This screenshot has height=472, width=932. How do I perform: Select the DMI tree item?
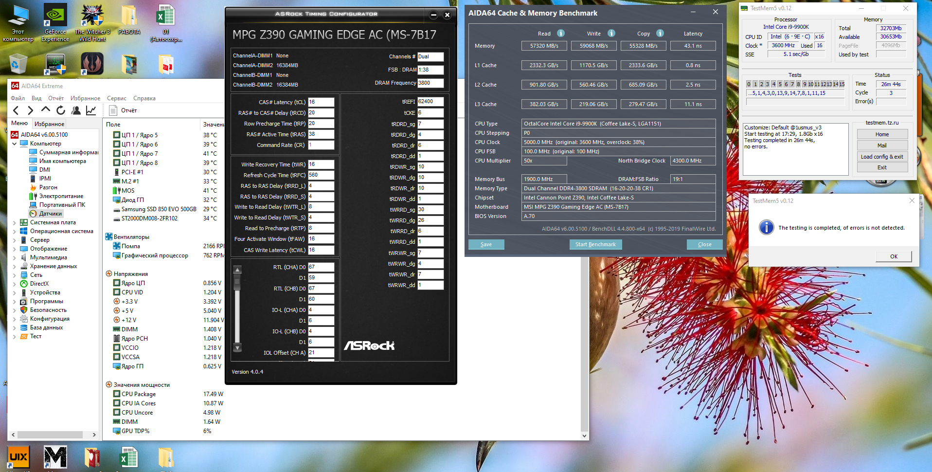click(39, 170)
